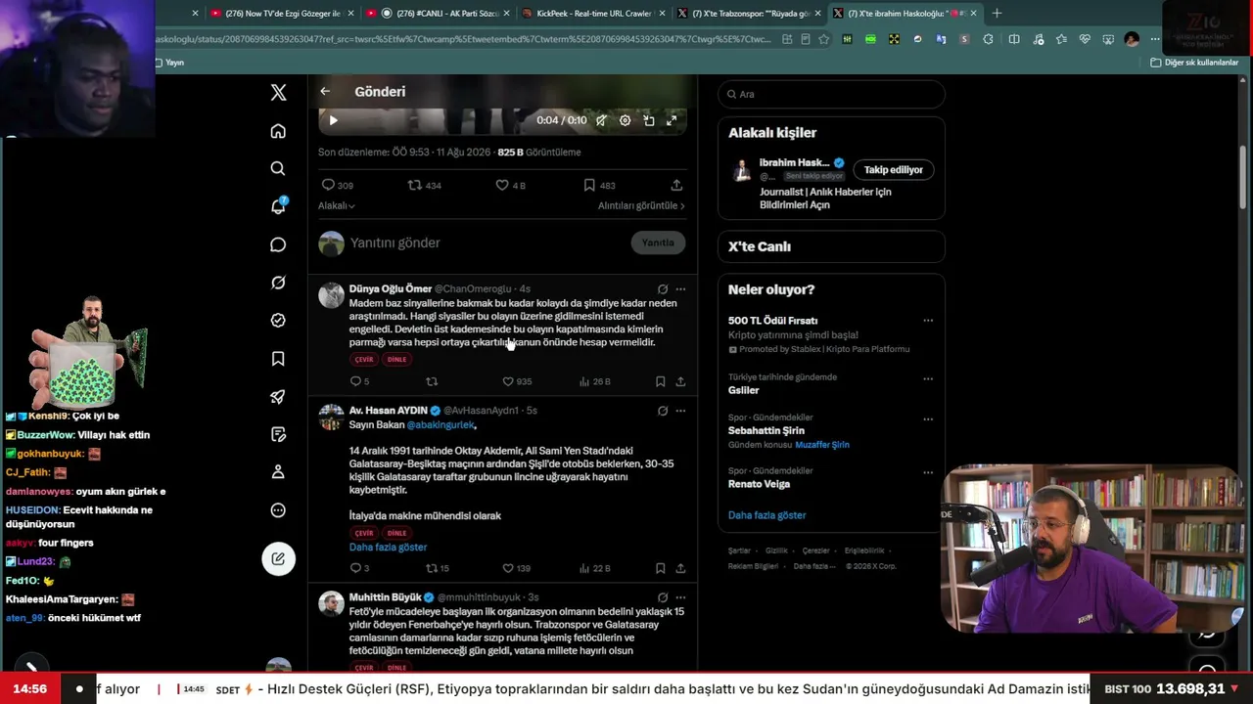Click the Ara search field

831,94
